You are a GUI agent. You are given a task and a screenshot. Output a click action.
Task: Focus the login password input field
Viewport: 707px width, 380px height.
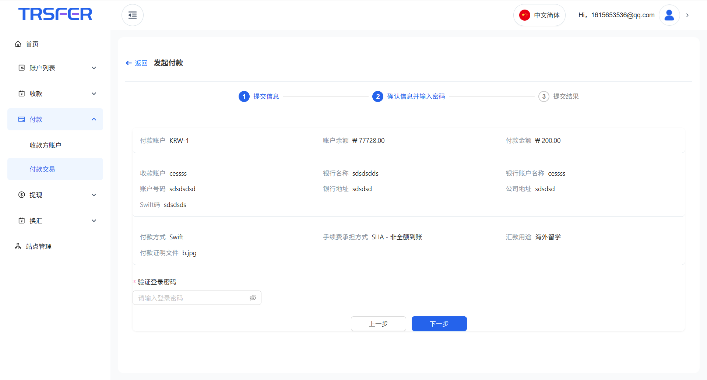(191, 298)
